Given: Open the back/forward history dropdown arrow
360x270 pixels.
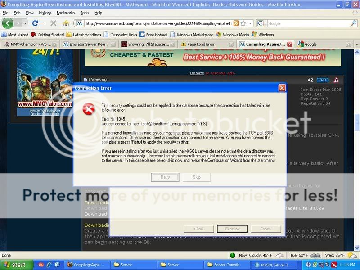Looking at the screenshot, I should (25, 23).
